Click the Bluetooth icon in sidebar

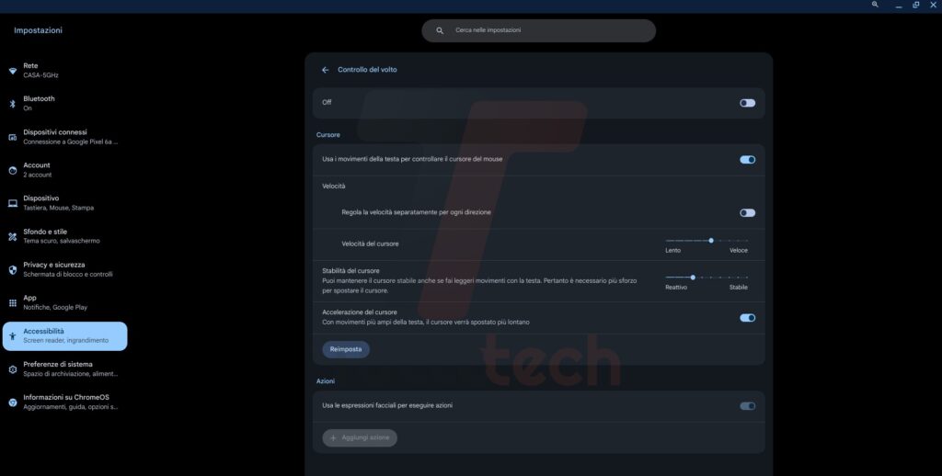tap(13, 104)
